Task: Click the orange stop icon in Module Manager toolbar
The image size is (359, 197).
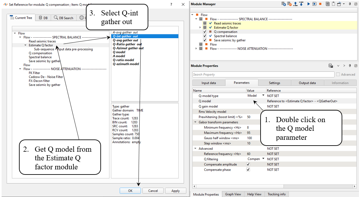Action: click(320, 4)
